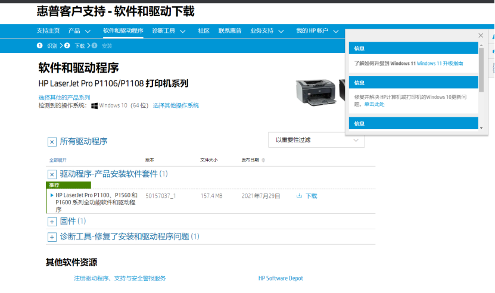The width and height of the screenshot is (495, 293).
Task: Click the Windows logo icon beside Windows 10
Action: (x=94, y=106)
